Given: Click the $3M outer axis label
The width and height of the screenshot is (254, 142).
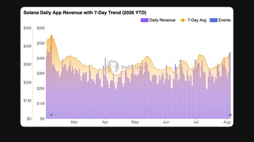Looking at the screenshot, I should pyautogui.click(x=27, y=64).
